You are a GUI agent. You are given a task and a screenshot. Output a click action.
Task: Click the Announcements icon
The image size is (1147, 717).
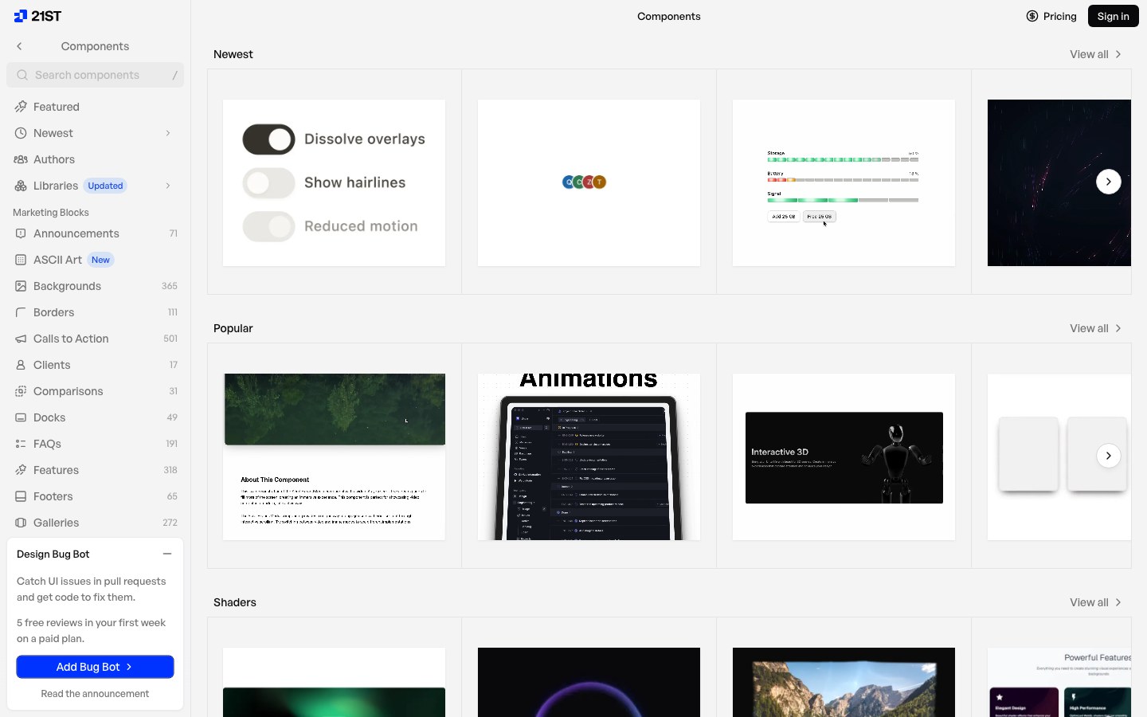21,233
